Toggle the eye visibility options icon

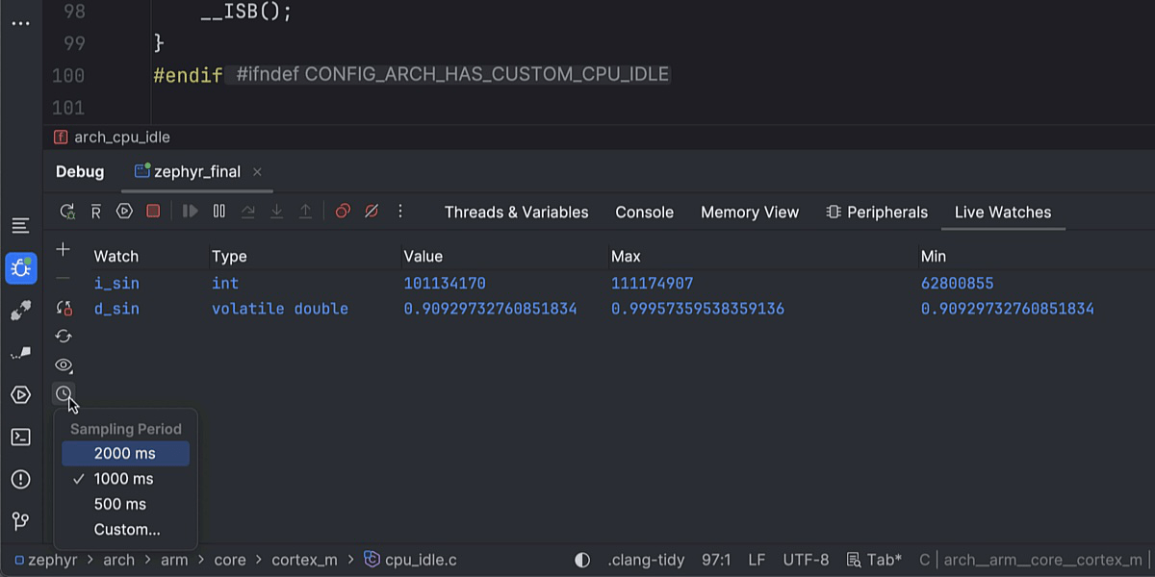point(64,365)
